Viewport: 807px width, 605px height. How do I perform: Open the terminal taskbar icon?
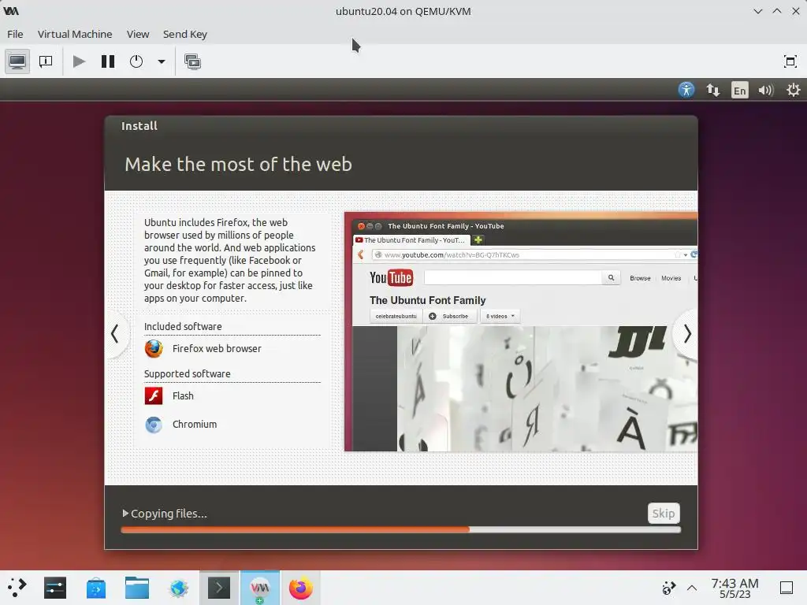pyautogui.click(x=219, y=588)
